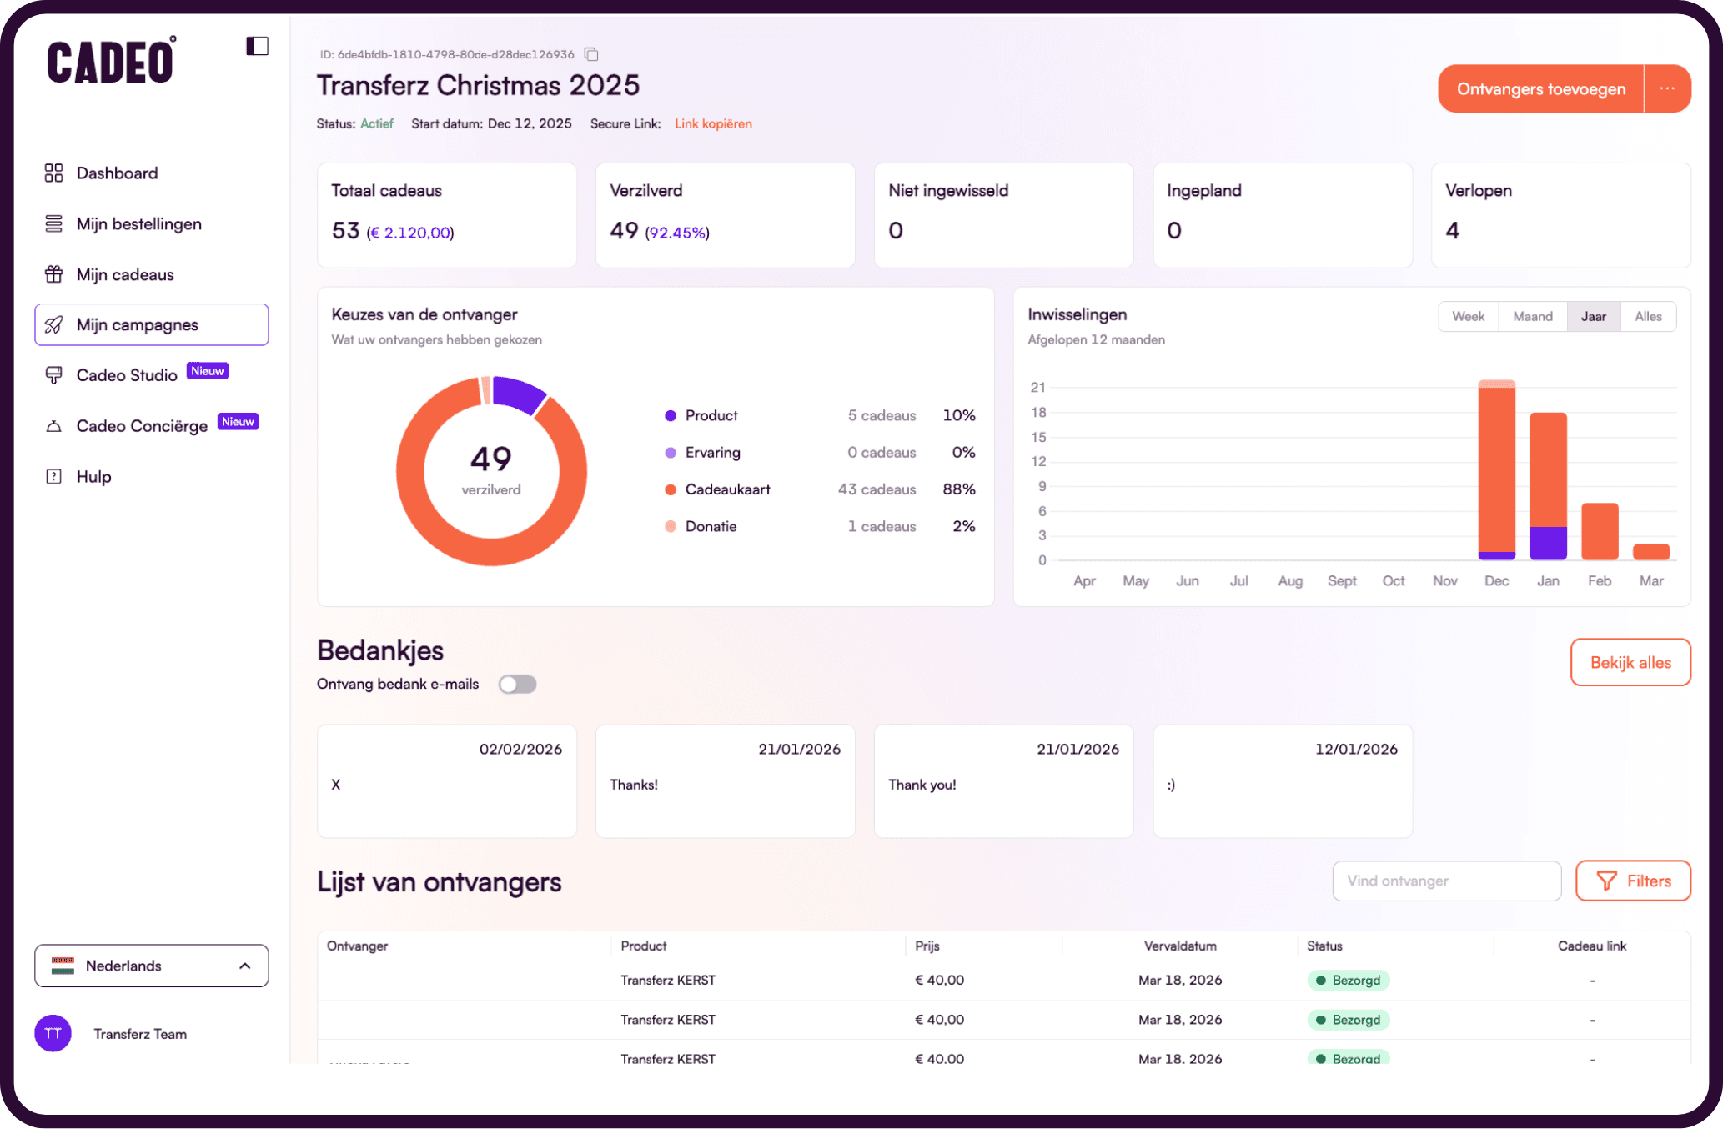Open Cadeo Studio from the sidebar

127,374
